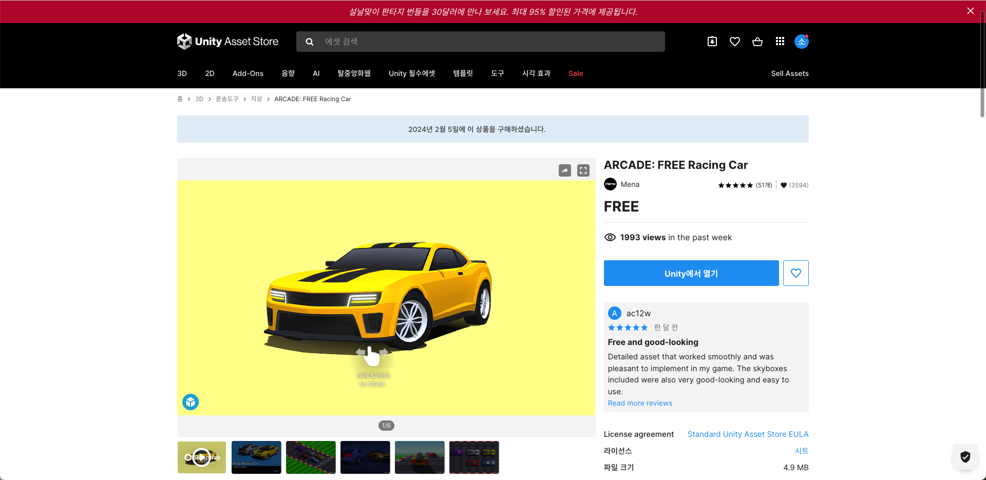Select the second thumbnail with cars
This screenshot has width=986, height=480.
pos(256,457)
